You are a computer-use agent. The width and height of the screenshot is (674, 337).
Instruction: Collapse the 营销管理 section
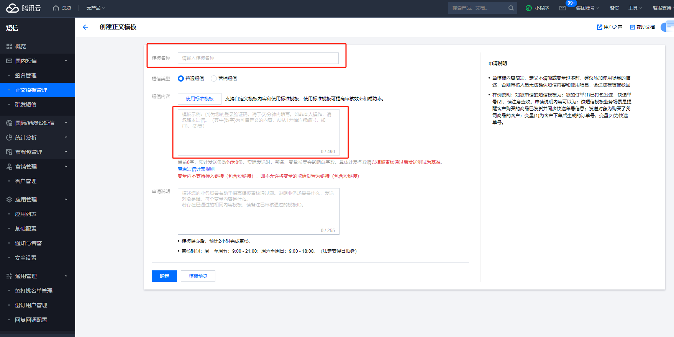(66, 167)
